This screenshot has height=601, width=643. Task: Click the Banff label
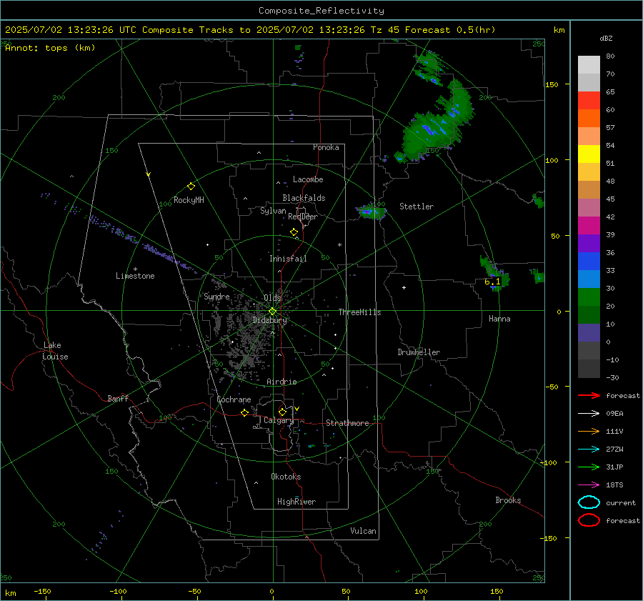click(118, 398)
